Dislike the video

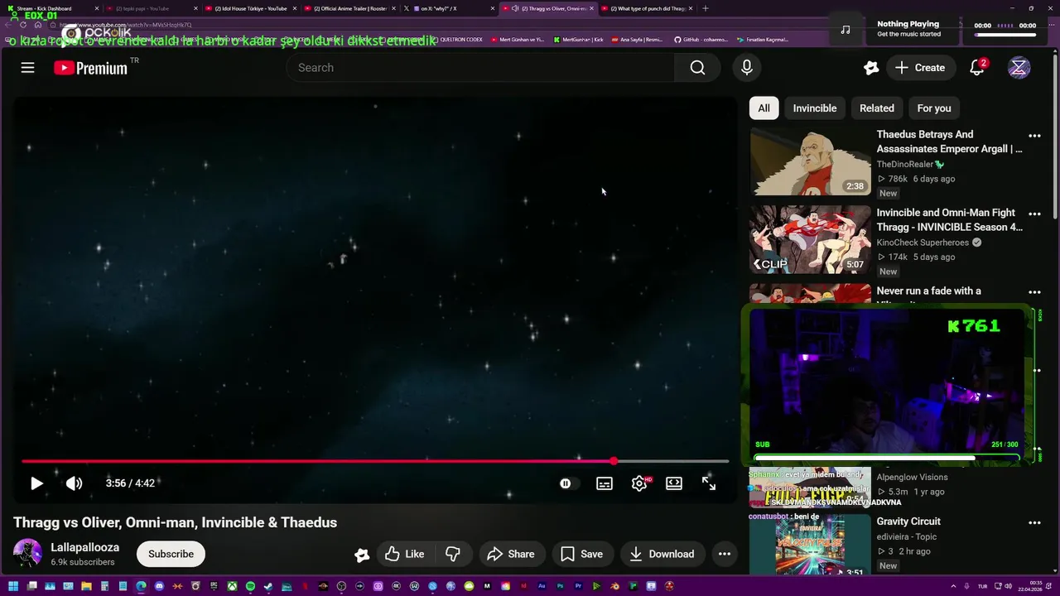coord(453,554)
